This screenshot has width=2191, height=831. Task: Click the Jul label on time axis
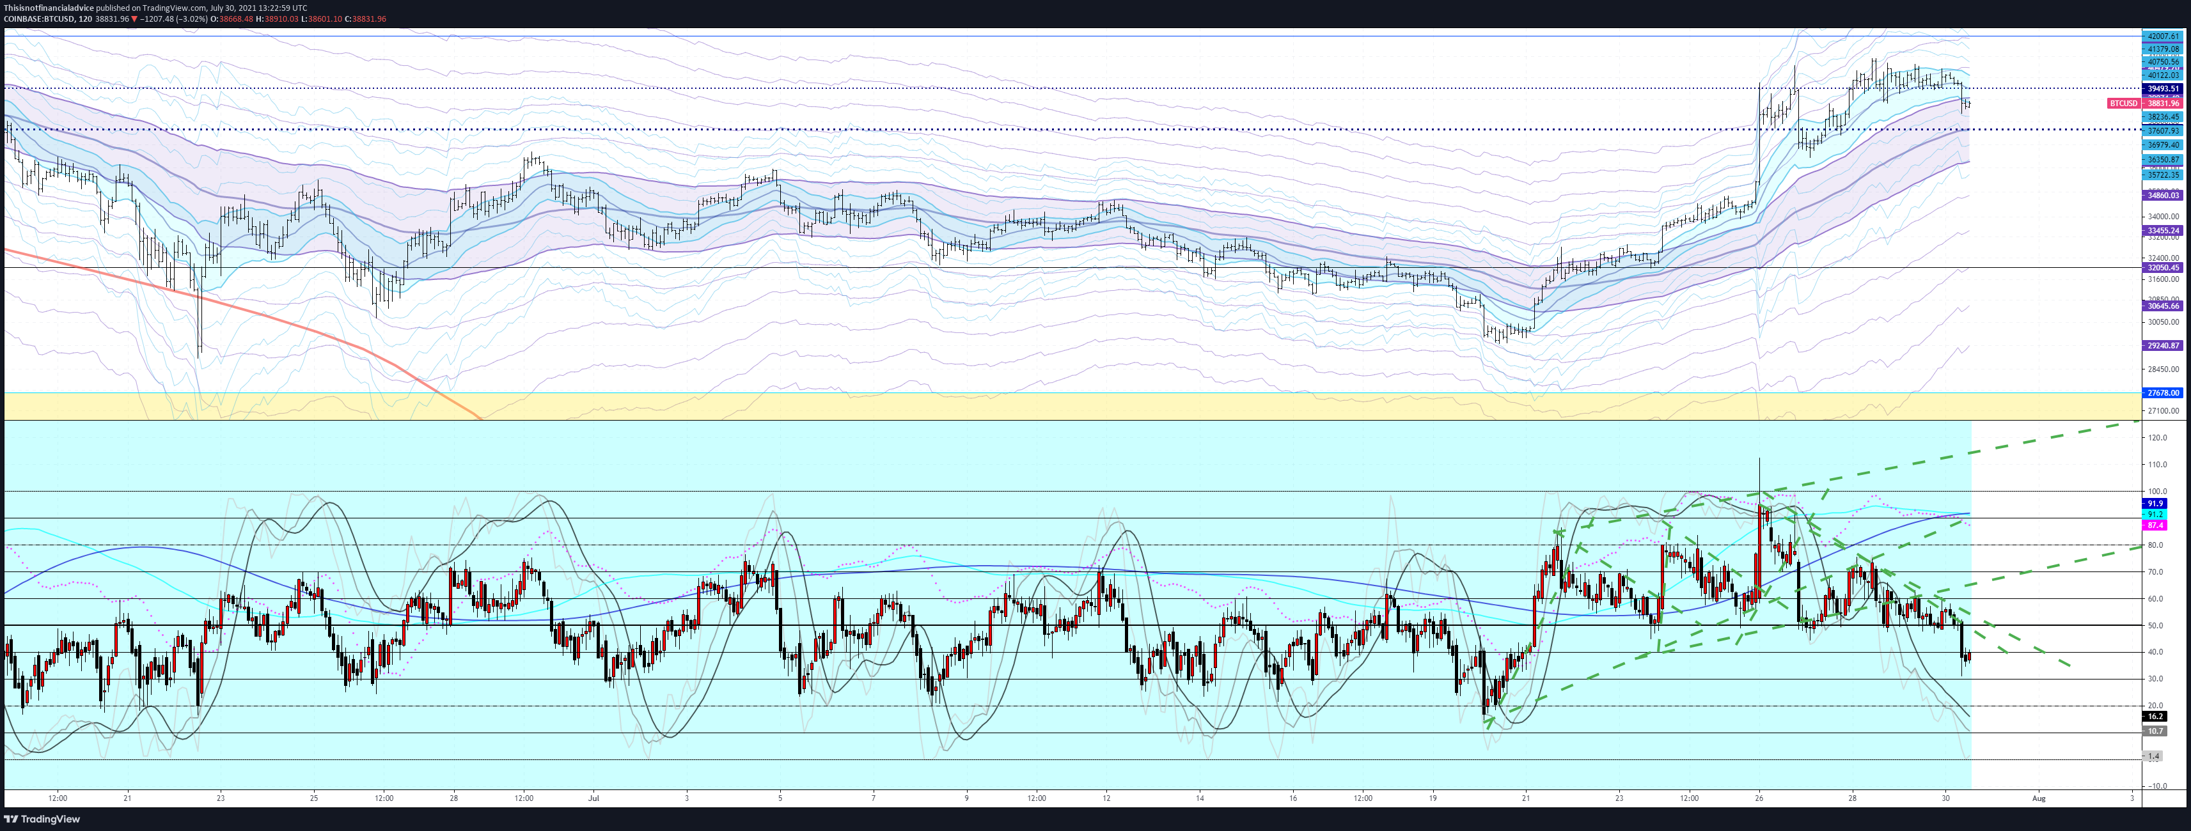point(593,798)
